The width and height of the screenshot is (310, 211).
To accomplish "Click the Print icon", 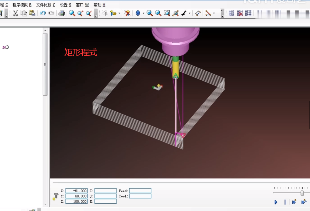I will point(62,13).
